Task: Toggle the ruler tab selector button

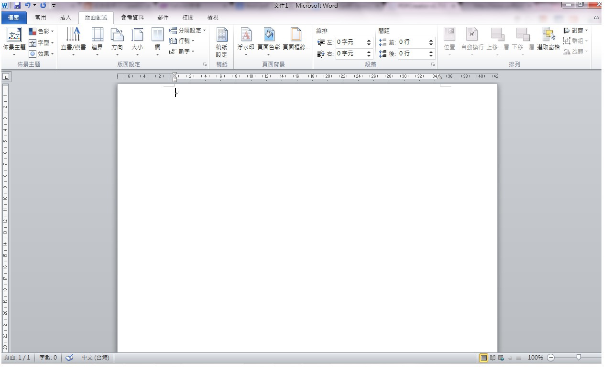Action: tap(6, 76)
